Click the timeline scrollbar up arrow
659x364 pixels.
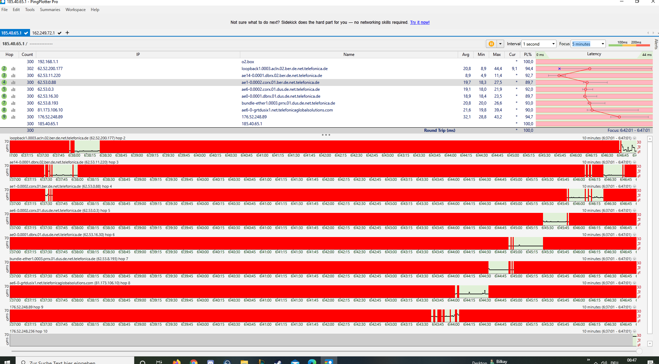pyautogui.click(x=650, y=139)
